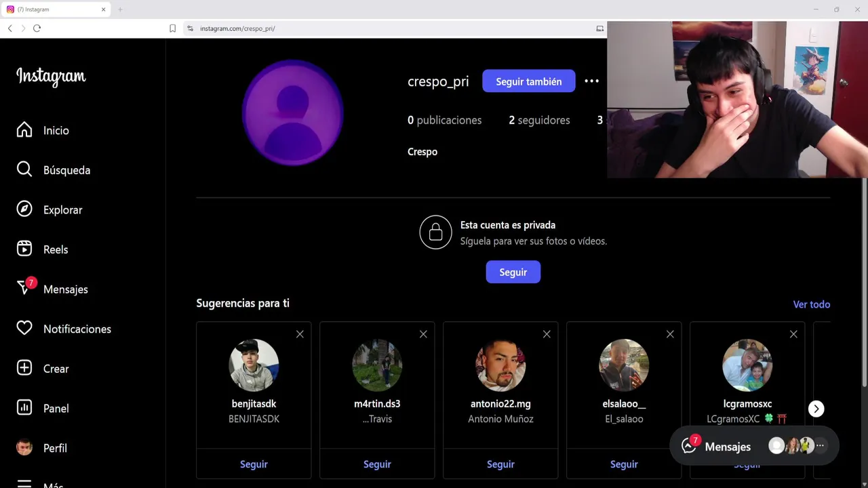Image resolution: width=868 pixels, height=488 pixels.
Task: Open a new browser tab with plus
Action: coord(120,9)
